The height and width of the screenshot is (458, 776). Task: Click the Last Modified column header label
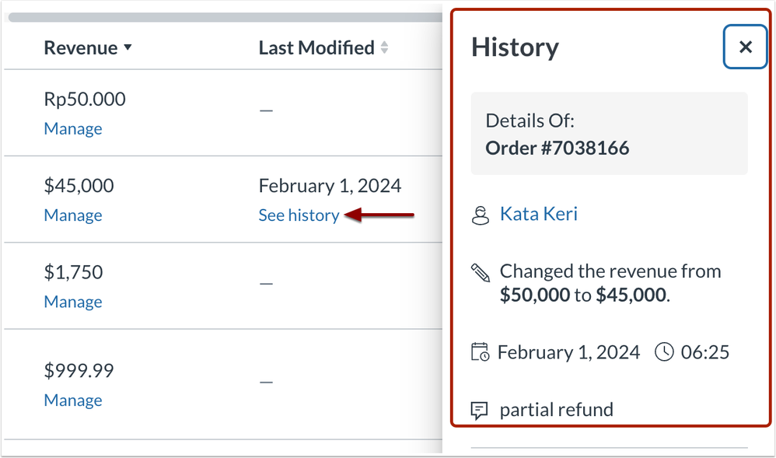(316, 48)
